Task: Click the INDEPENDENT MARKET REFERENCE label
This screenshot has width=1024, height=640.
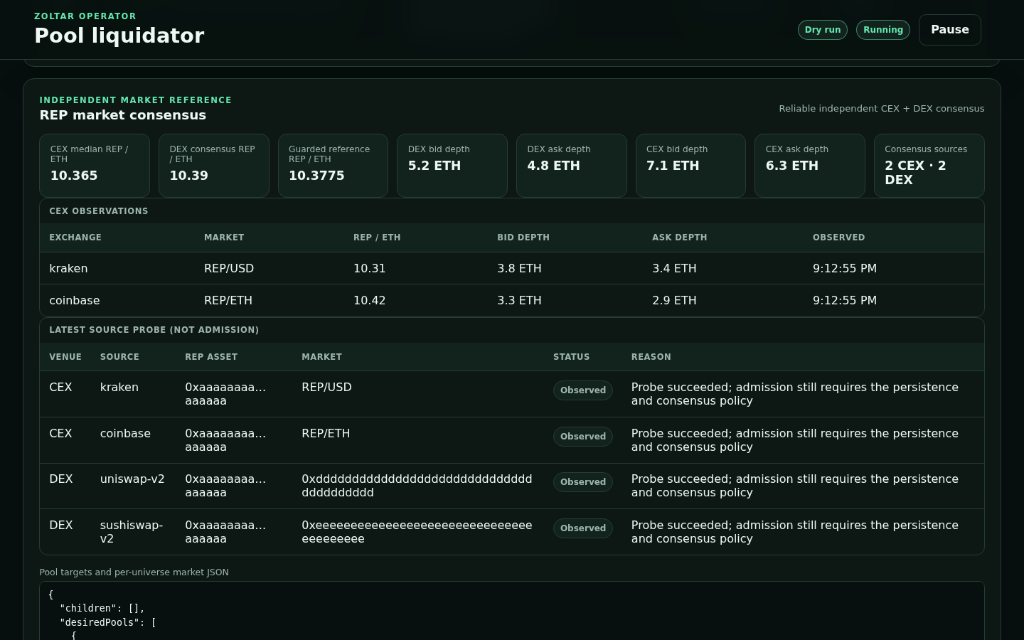Action: pos(136,100)
